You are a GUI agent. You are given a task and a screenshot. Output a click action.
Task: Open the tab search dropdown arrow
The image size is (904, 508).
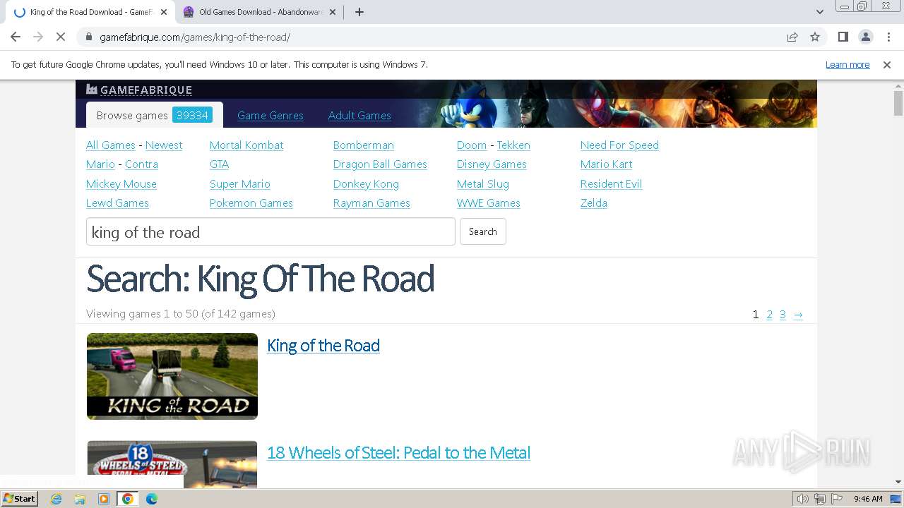[820, 12]
